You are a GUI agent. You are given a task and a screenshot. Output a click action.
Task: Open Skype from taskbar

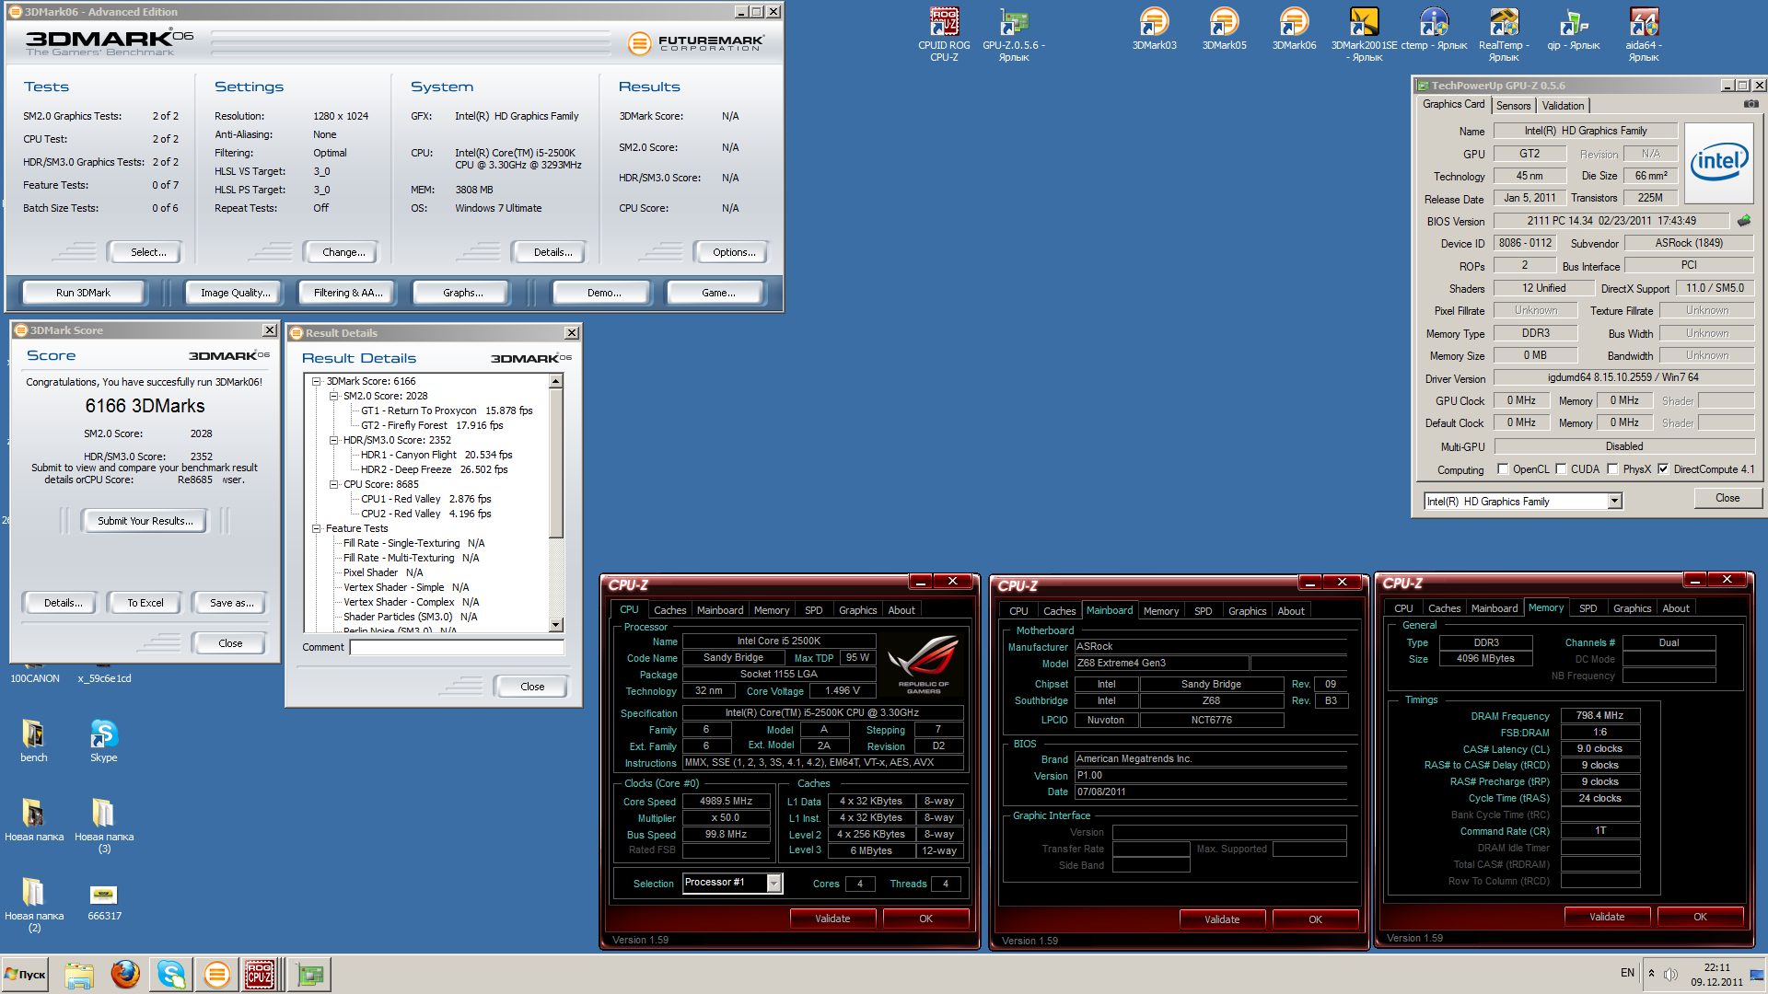coord(171,975)
